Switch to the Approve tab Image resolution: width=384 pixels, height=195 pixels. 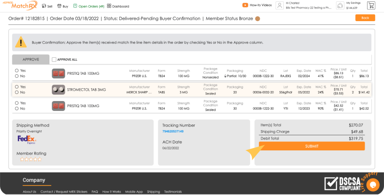click(x=30, y=60)
